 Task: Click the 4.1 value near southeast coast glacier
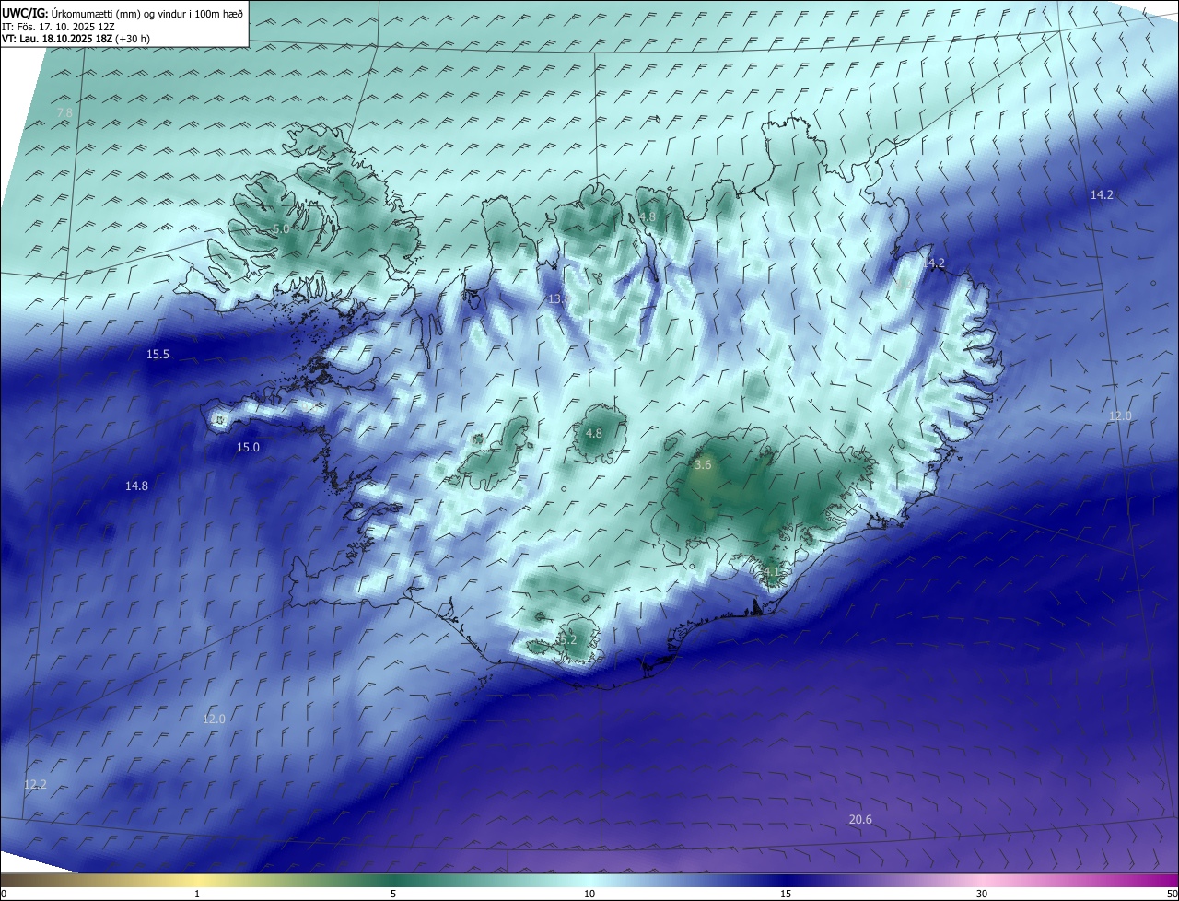(771, 571)
